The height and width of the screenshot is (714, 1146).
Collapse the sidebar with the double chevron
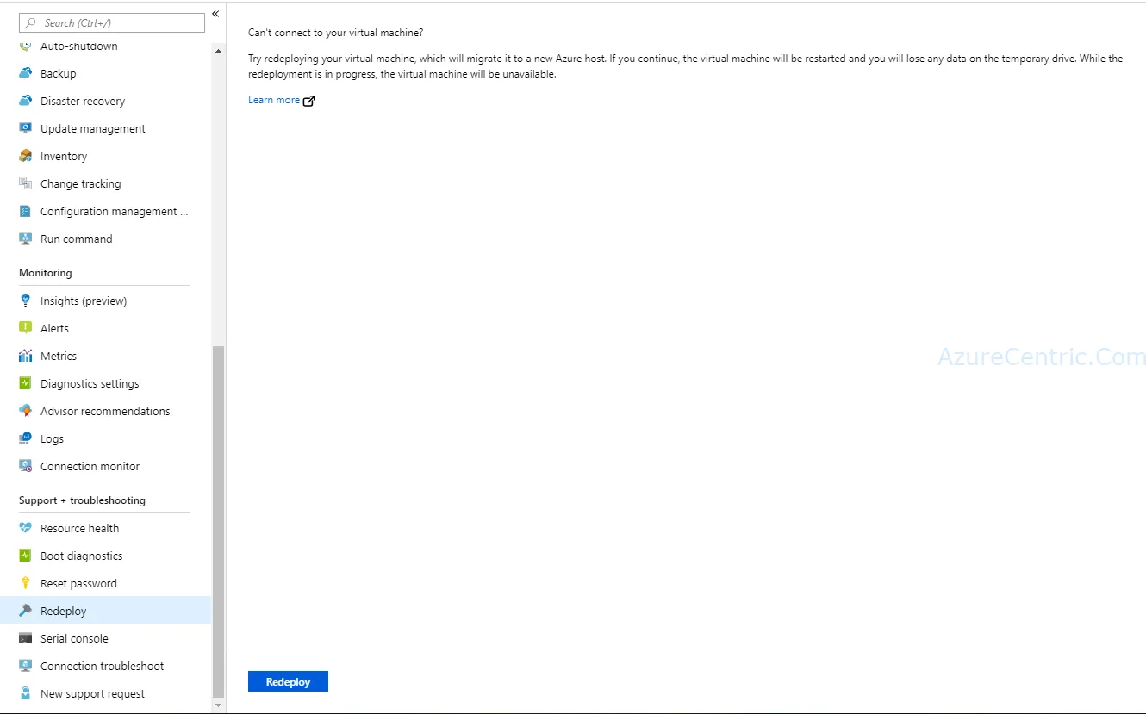tap(215, 14)
